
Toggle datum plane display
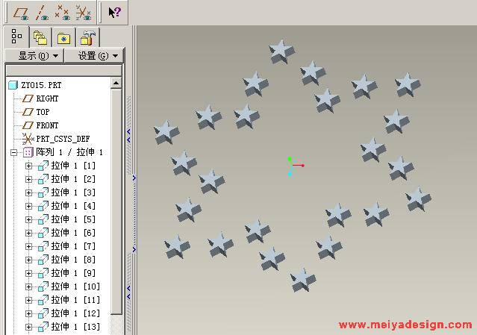(22, 13)
